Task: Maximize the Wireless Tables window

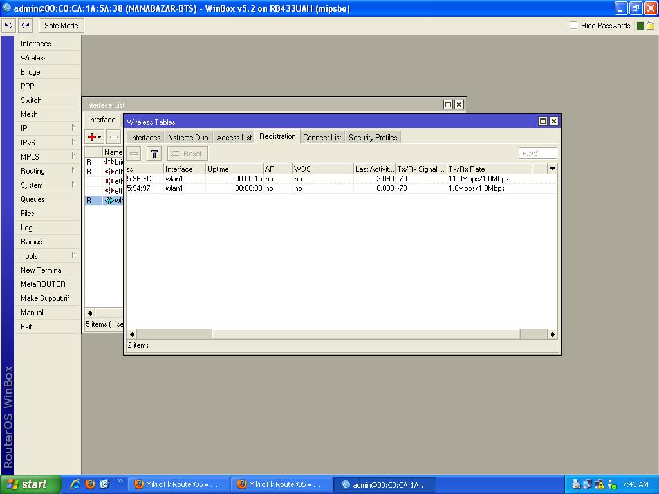Action: [x=543, y=122]
